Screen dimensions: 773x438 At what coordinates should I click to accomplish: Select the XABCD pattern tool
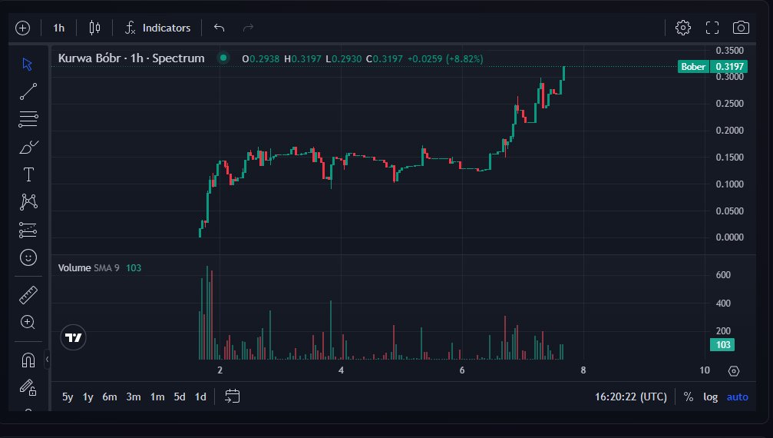coord(28,202)
